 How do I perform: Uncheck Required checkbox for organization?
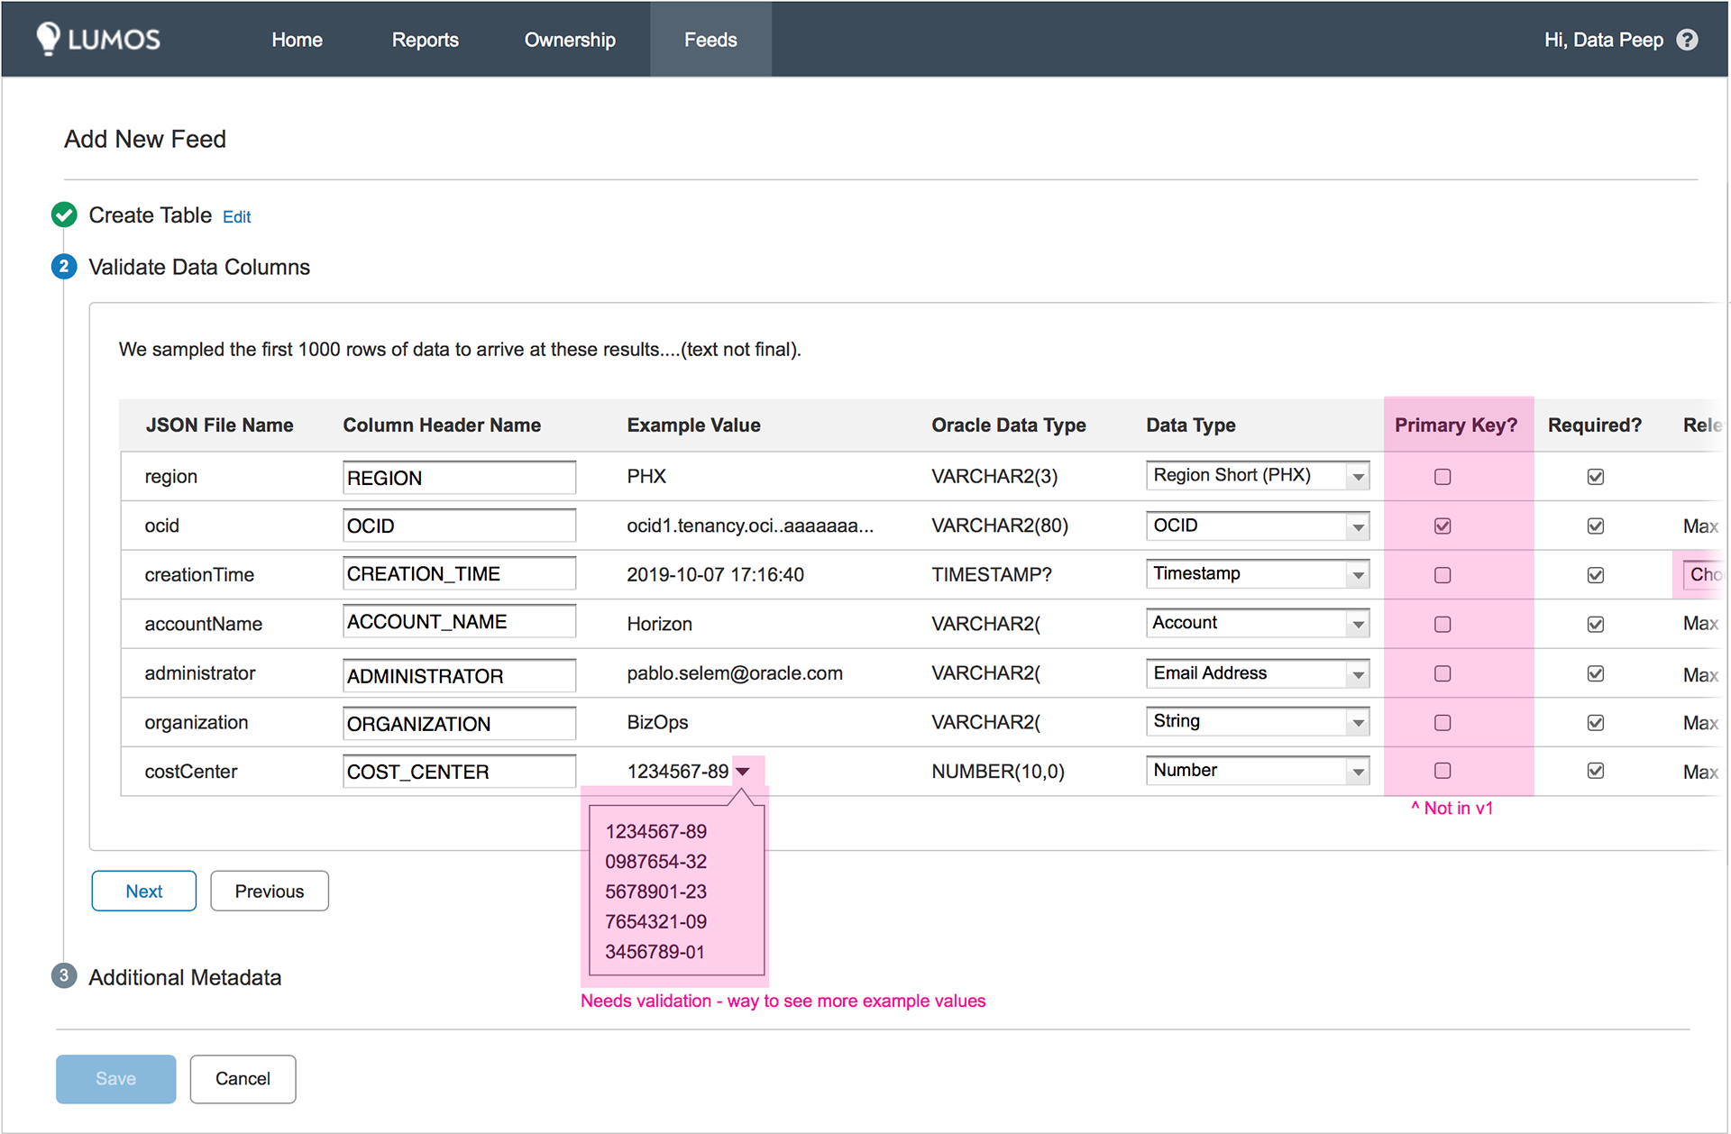(x=1595, y=722)
